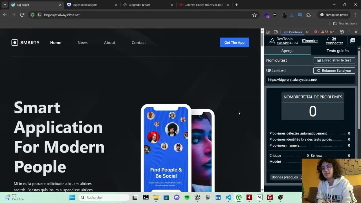Click the SMARTY logo in the header
The image size is (361, 203).
click(25, 43)
